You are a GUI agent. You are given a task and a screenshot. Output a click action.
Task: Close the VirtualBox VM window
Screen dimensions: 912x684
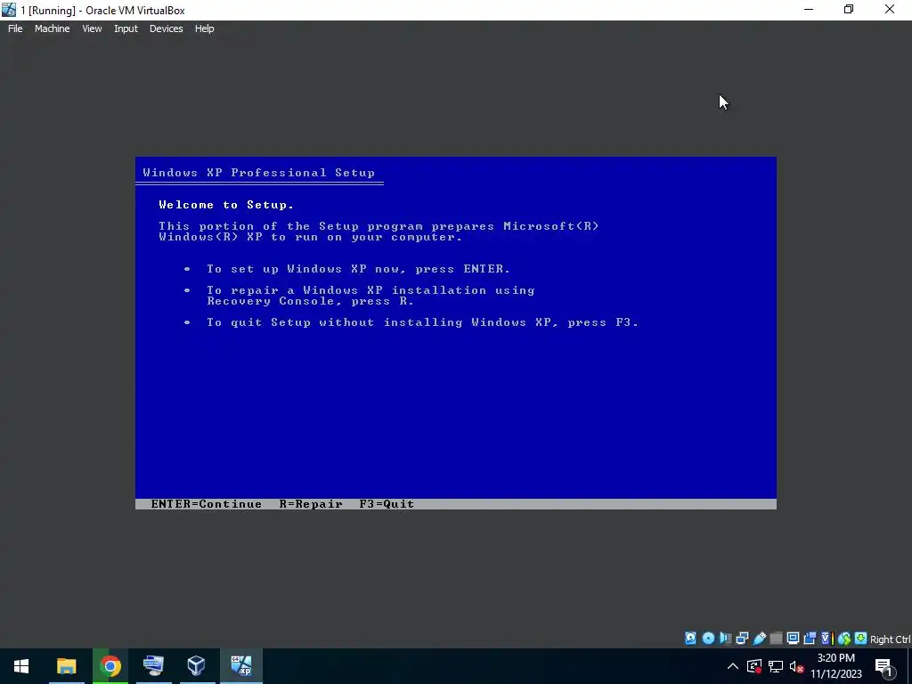point(890,9)
